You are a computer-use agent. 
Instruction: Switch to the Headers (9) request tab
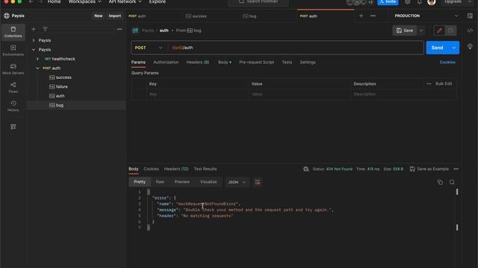pos(198,63)
